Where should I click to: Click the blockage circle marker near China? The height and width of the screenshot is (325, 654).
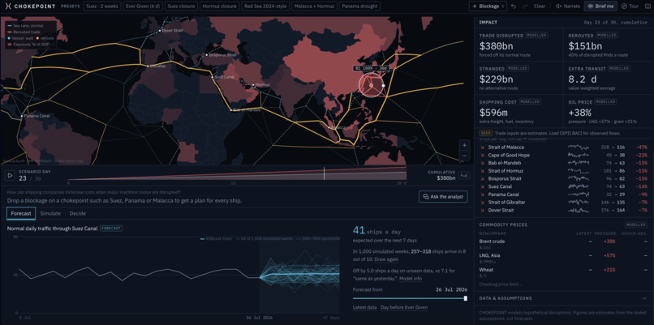click(x=371, y=85)
